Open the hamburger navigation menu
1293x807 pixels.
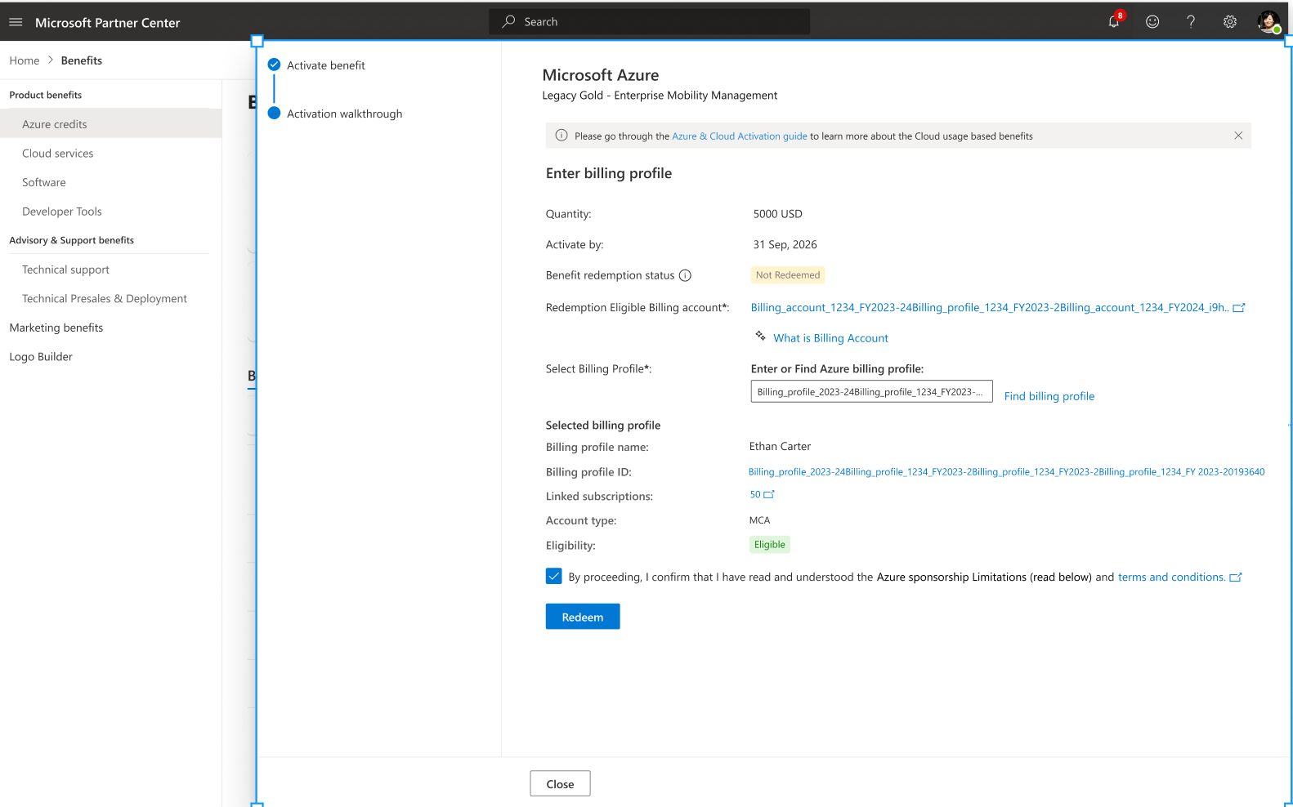click(x=16, y=22)
